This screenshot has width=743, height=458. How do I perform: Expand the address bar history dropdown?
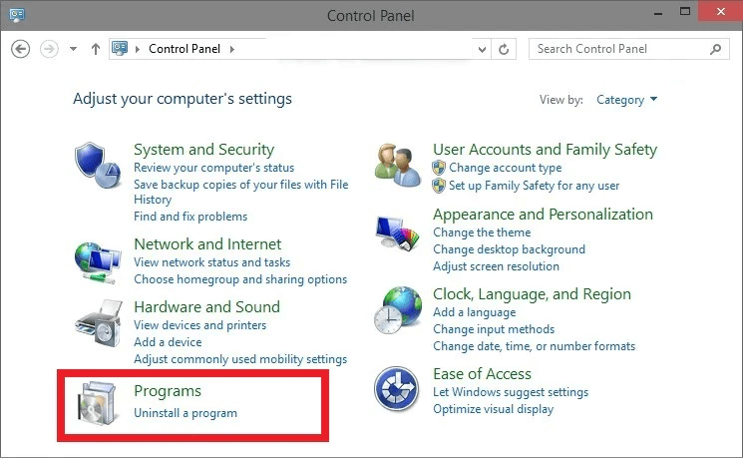click(483, 49)
